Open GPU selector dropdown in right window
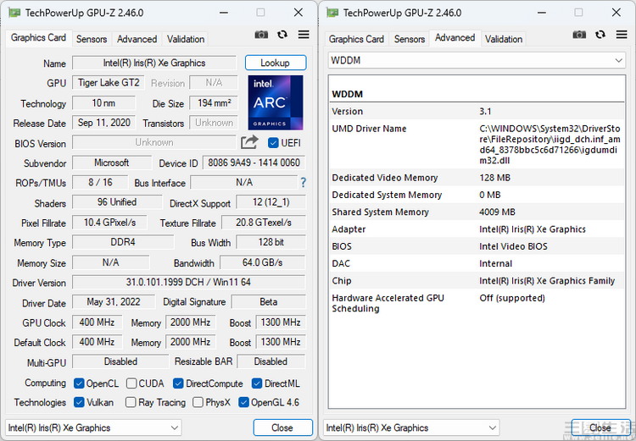Image resolution: width=636 pixels, height=441 pixels. click(411, 427)
